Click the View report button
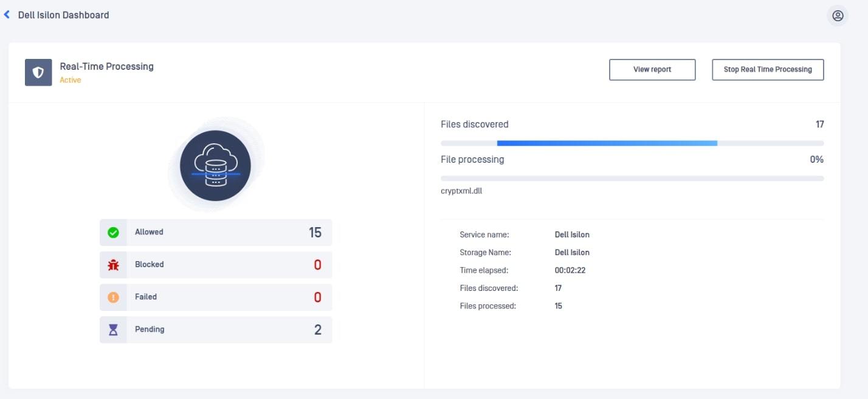This screenshot has height=399, width=868. pyautogui.click(x=652, y=70)
